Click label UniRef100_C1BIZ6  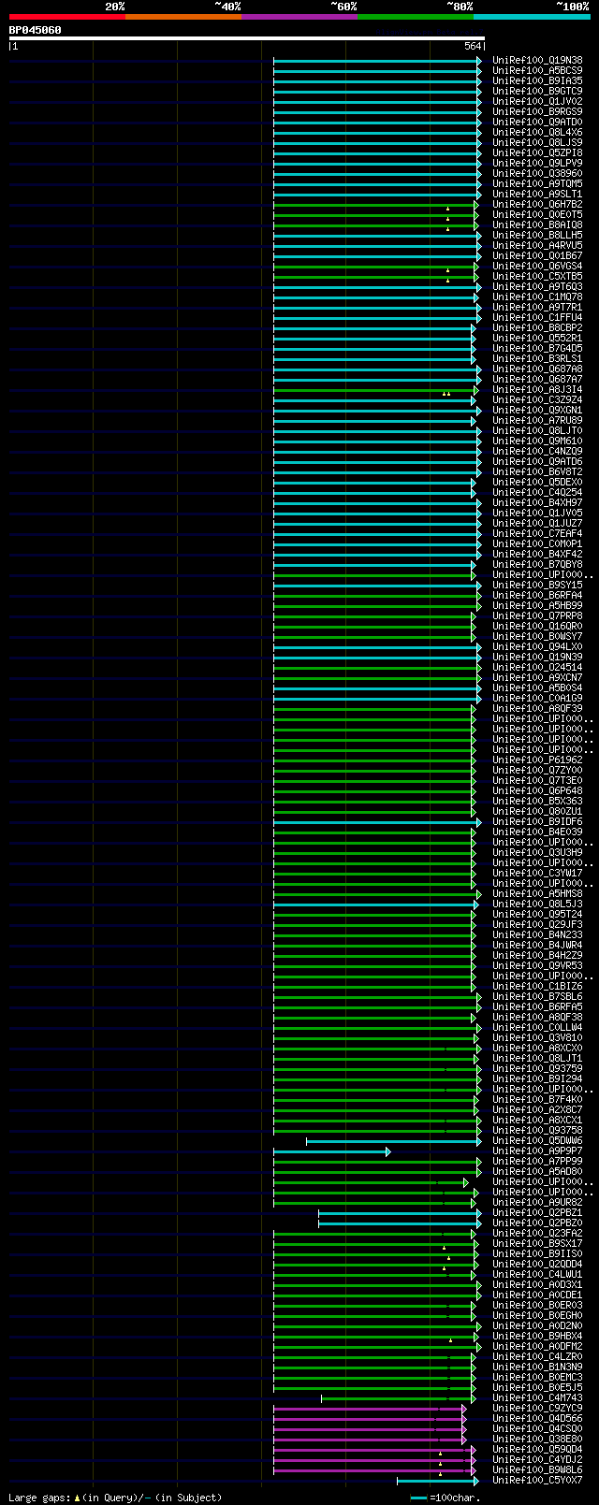pos(537,987)
